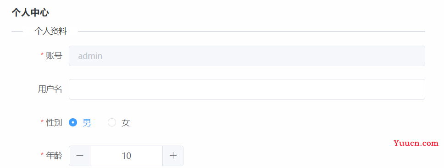Click the 账号 field label
Image resolution: width=444 pixels, height=168 pixels.
tap(54, 56)
